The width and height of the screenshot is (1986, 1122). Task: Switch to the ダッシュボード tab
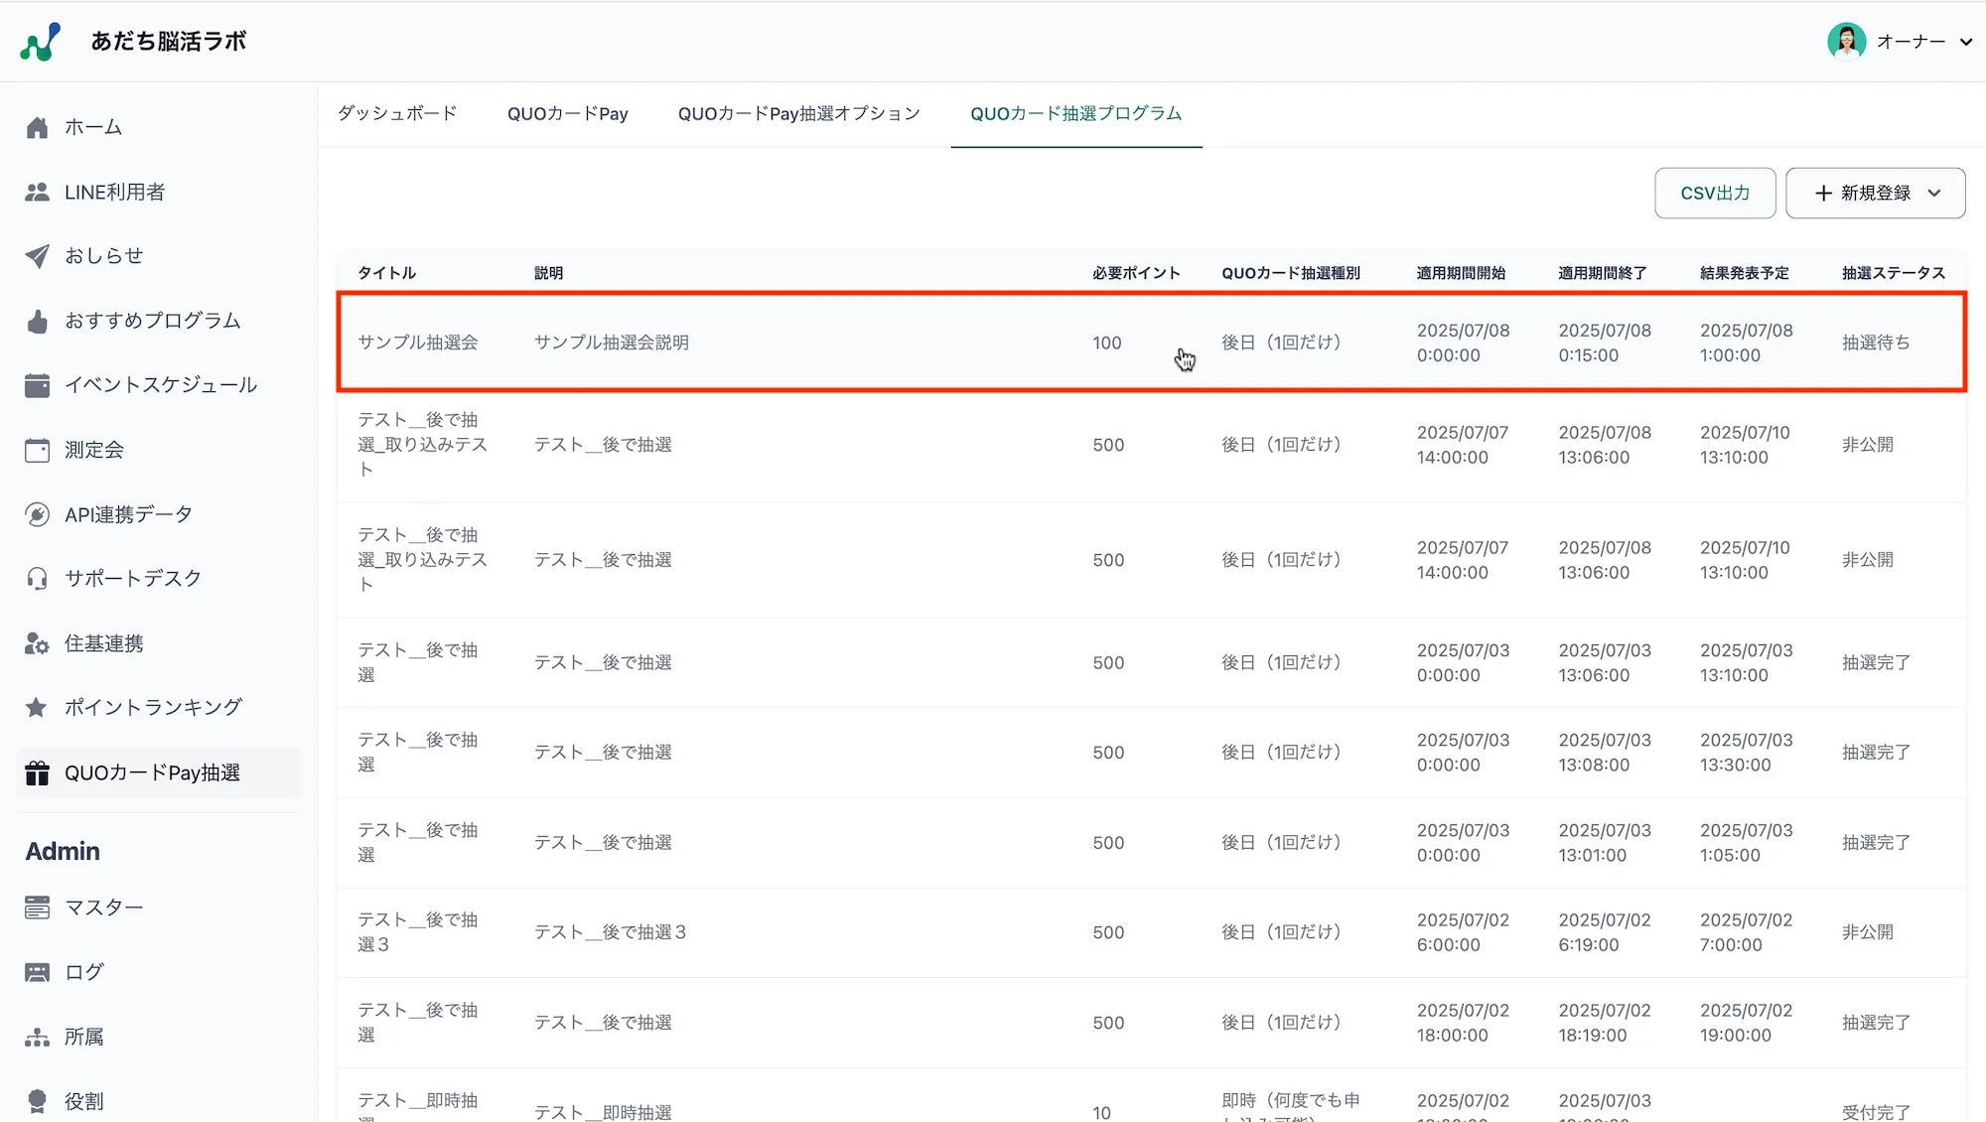tap(396, 113)
